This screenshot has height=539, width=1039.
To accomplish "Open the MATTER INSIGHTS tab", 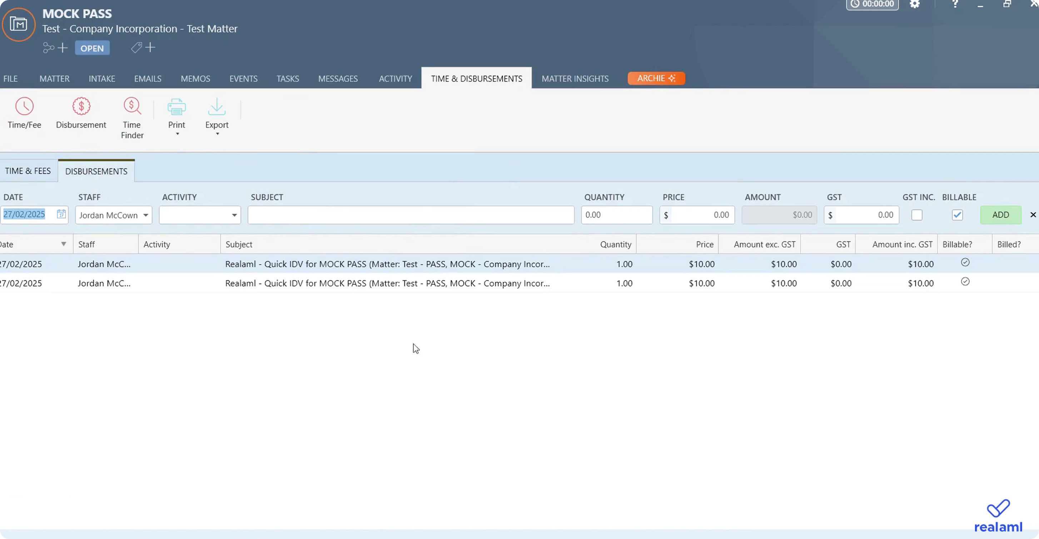I will (x=575, y=79).
